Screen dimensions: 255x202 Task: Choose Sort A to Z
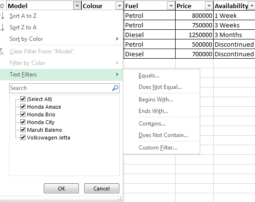[61, 16]
